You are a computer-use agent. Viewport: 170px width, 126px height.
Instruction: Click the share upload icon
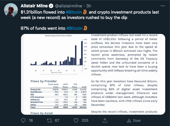(105, 120)
